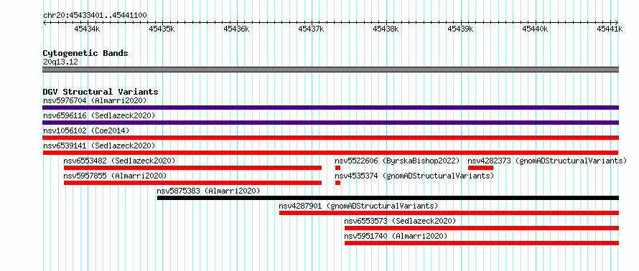Click the 45435k ruler tick label

(162, 29)
